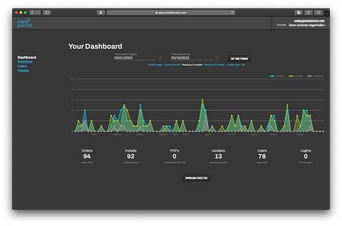Open the Demo Customer Organization dropdown
Image resolution: width=342 pixels, height=226 pixels.
(307, 25)
